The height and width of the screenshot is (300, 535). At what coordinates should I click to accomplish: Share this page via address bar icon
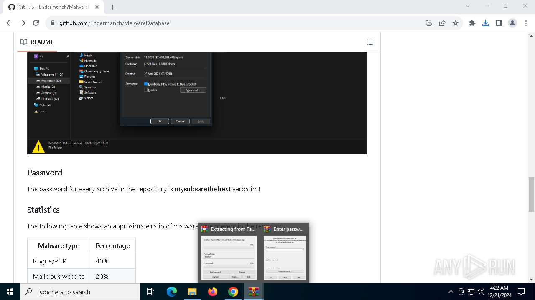tap(442, 23)
